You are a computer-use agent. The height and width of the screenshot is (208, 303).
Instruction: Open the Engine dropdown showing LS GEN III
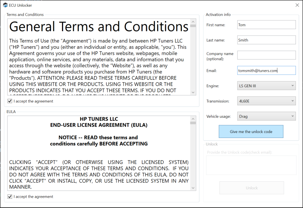pyautogui.click(x=266, y=86)
